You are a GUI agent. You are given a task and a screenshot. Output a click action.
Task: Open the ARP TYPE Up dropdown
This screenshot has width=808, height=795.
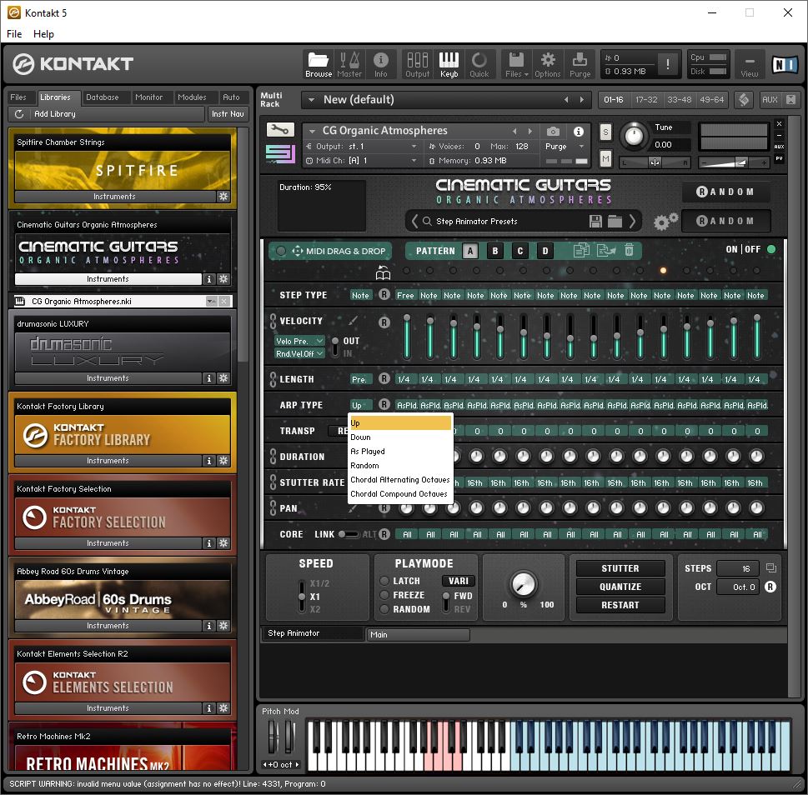click(x=361, y=405)
